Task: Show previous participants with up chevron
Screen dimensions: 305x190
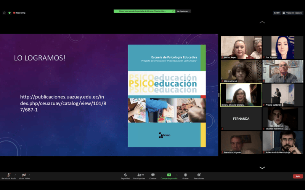Action: pos(262,22)
